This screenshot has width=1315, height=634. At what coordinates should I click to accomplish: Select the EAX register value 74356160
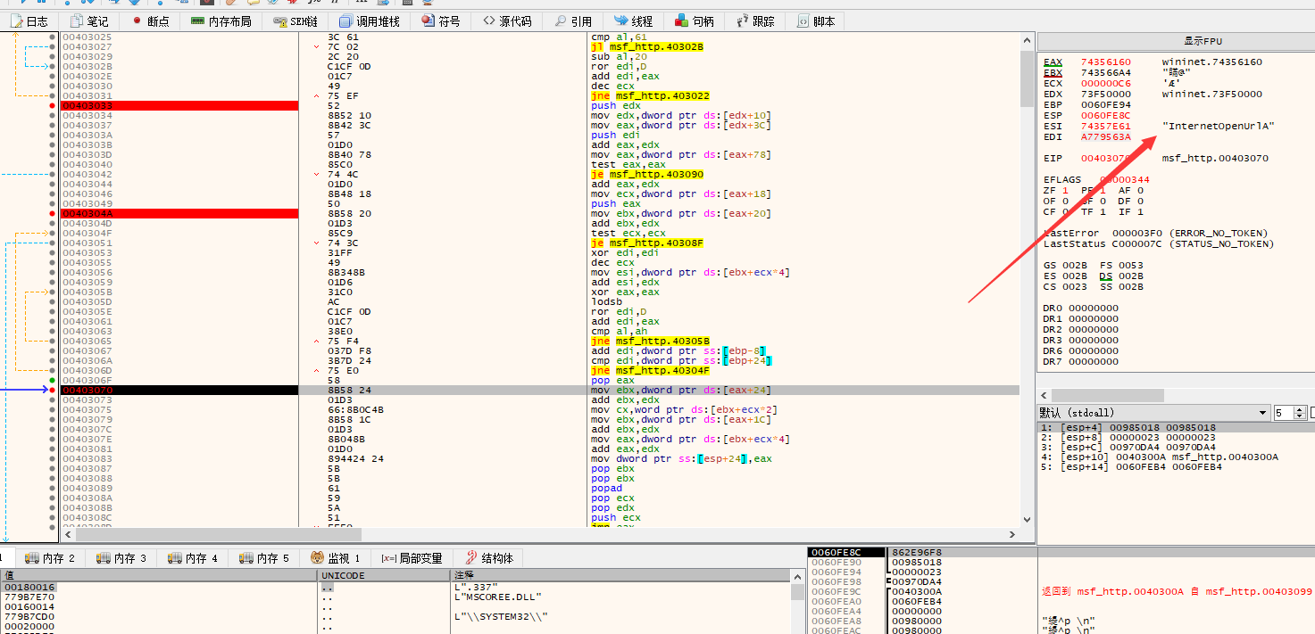pyautogui.click(x=1105, y=62)
